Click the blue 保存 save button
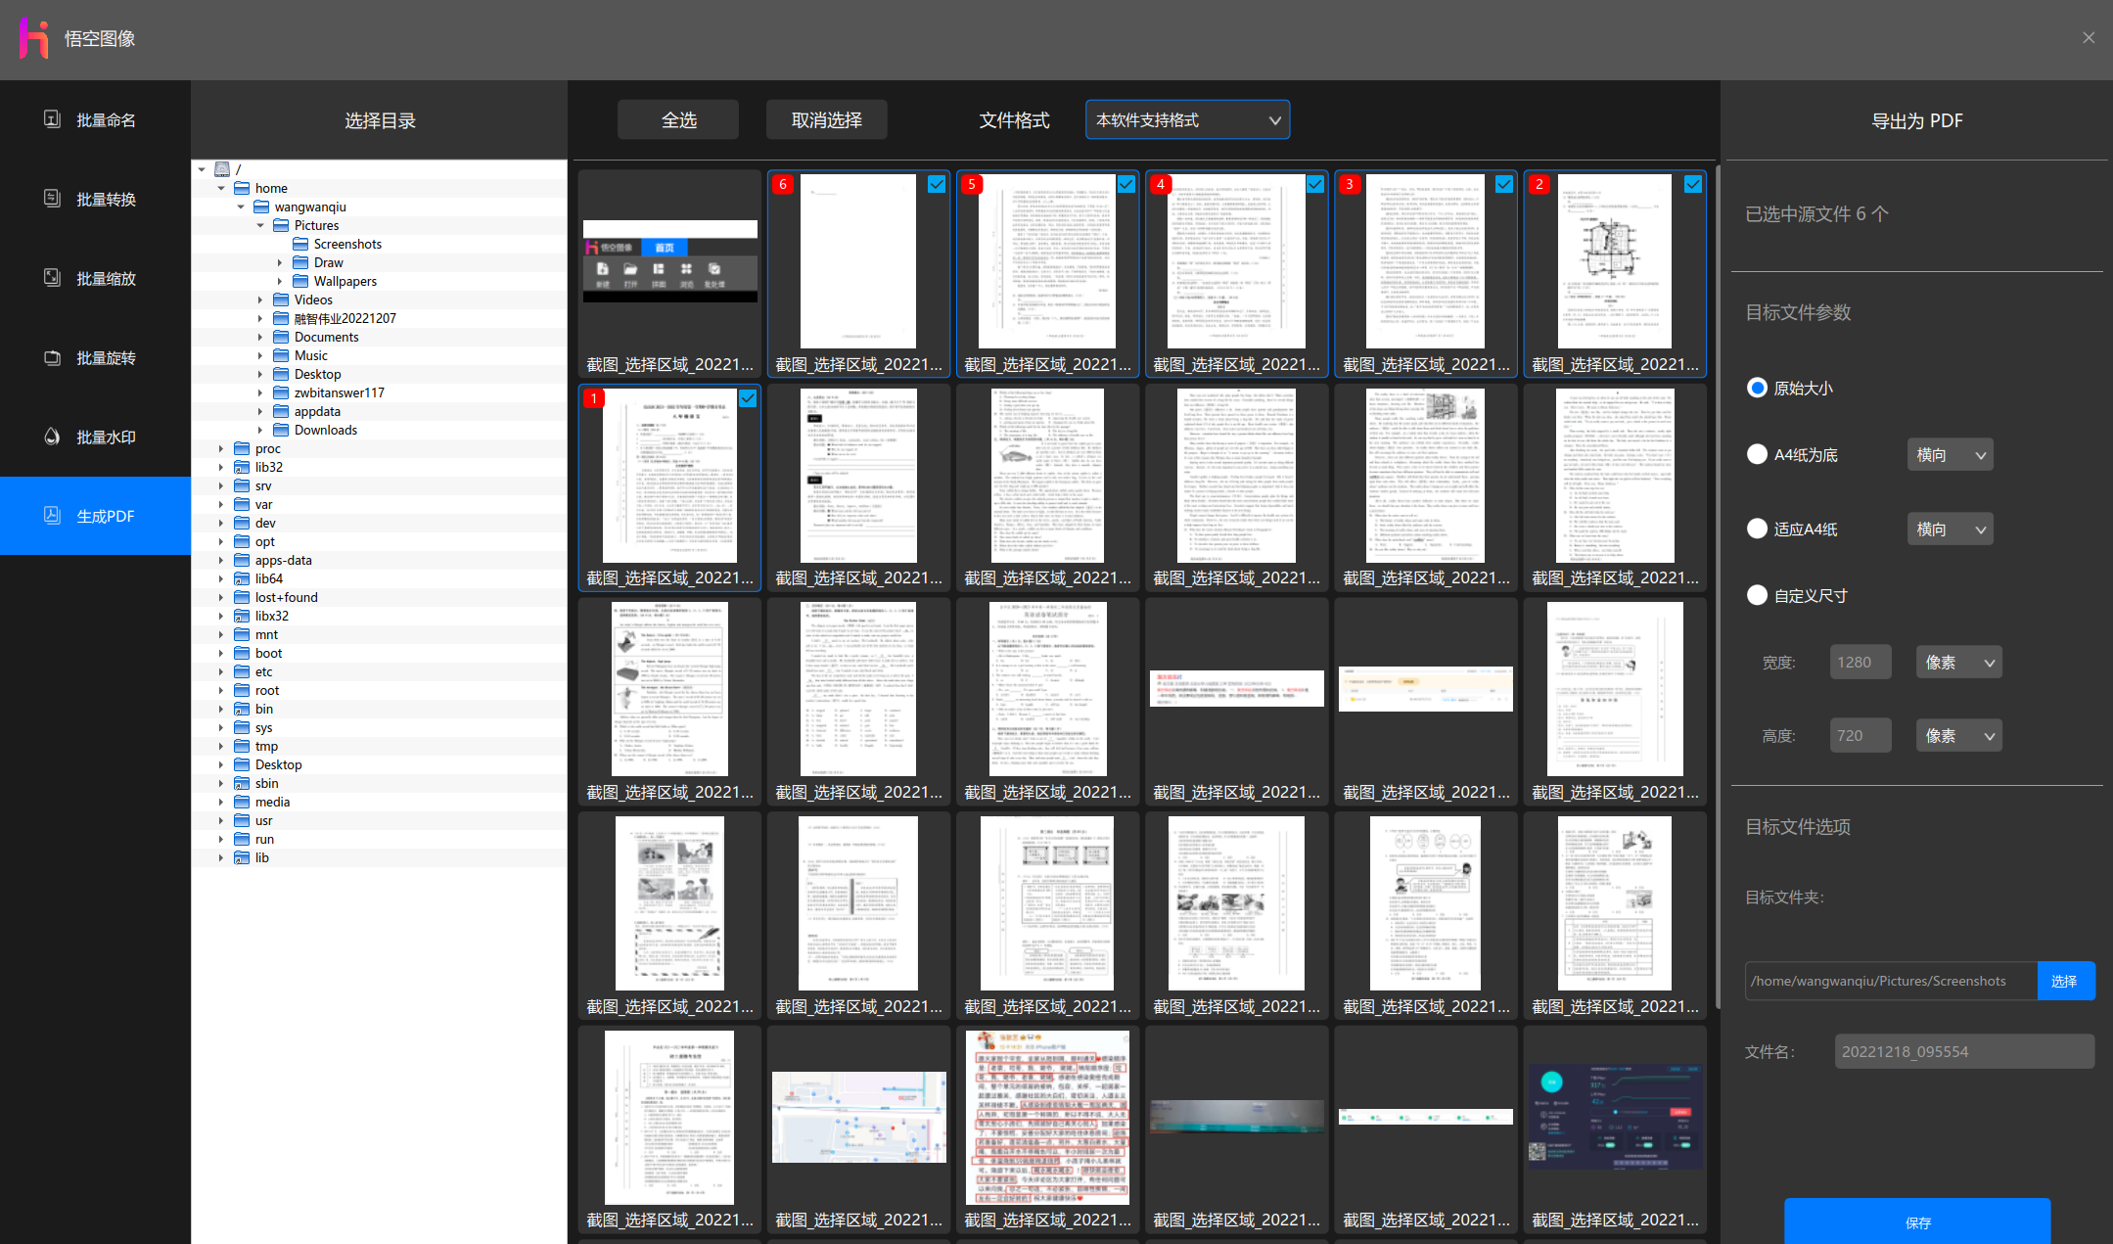This screenshot has width=2113, height=1244. (x=1916, y=1221)
